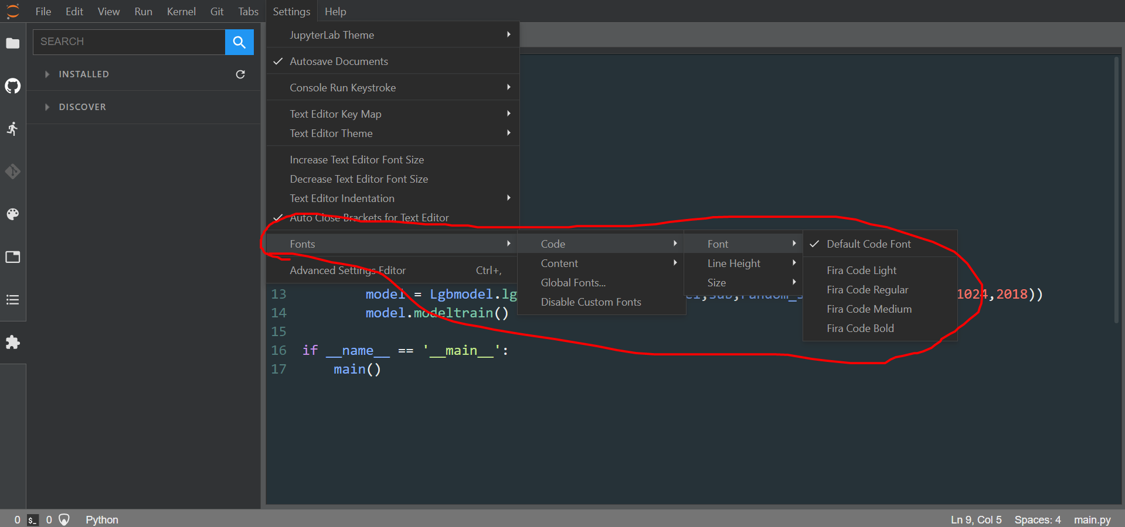Choose Increase Text Editor Font Size
The width and height of the screenshot is (1125, 527).
tap(393, 160)
